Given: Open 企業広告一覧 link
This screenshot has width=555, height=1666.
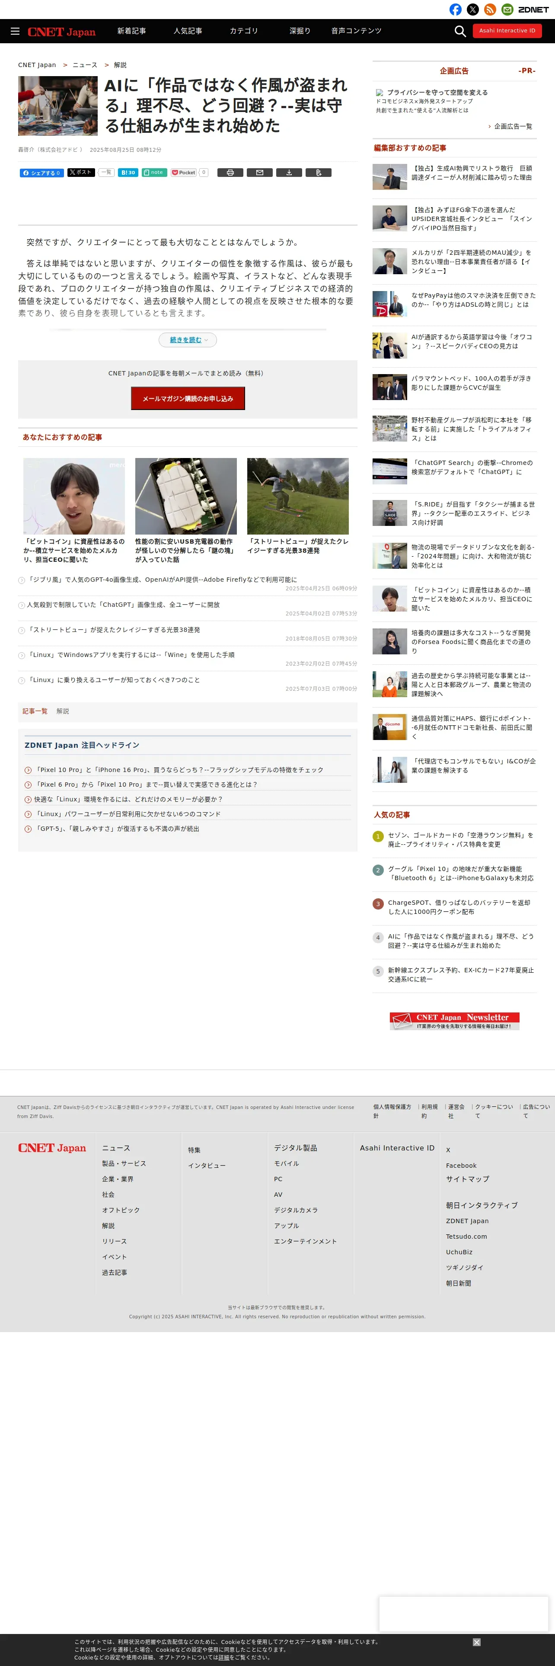Looking at the screenshot, I should 513,127.
